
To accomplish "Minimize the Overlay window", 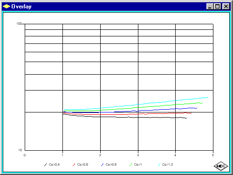I will pyautogui.click(x=210, y=7).
